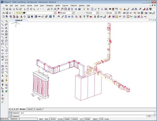
Task: Toggle ESNAP in the status bar
Action: pos(67,119)
